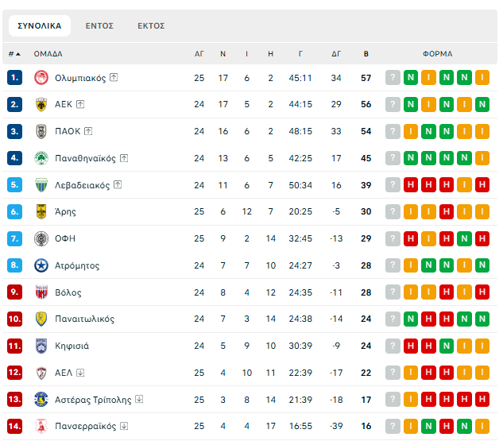Click relegation arrow icon next to ΑΕΛ
The width and height of the screenshot is (503, 441).
(80, 373)
